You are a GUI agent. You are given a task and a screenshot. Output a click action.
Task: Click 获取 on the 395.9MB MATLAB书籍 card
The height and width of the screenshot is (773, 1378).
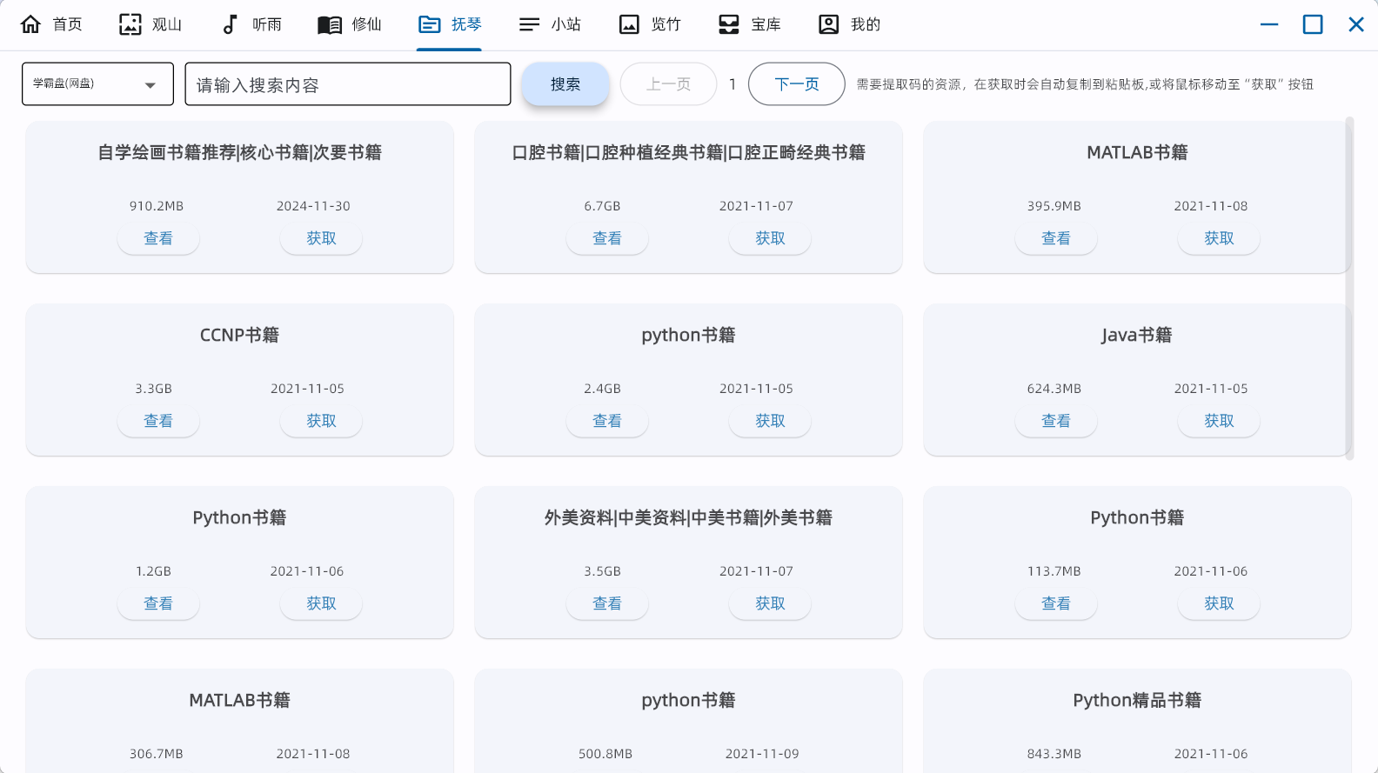pos(1219,238)
